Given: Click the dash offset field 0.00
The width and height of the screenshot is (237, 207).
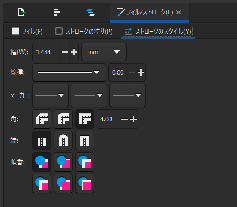Looking at the screenshot, I should 118,72.
